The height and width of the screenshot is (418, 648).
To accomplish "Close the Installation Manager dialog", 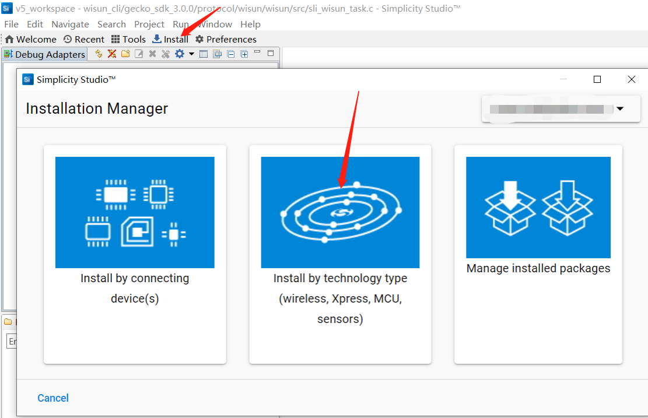I will (632, 79).
